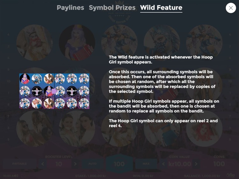Click the Wild Feature example illustration
Viewport: 239px width, 179px height.
pyautogui.click(x=54, y=91)
